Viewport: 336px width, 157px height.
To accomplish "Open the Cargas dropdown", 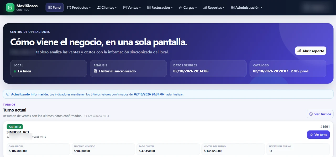I will click(188, 8).
